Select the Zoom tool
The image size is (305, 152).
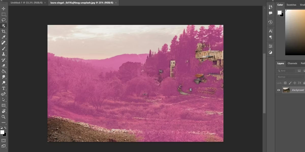(4, 117)
